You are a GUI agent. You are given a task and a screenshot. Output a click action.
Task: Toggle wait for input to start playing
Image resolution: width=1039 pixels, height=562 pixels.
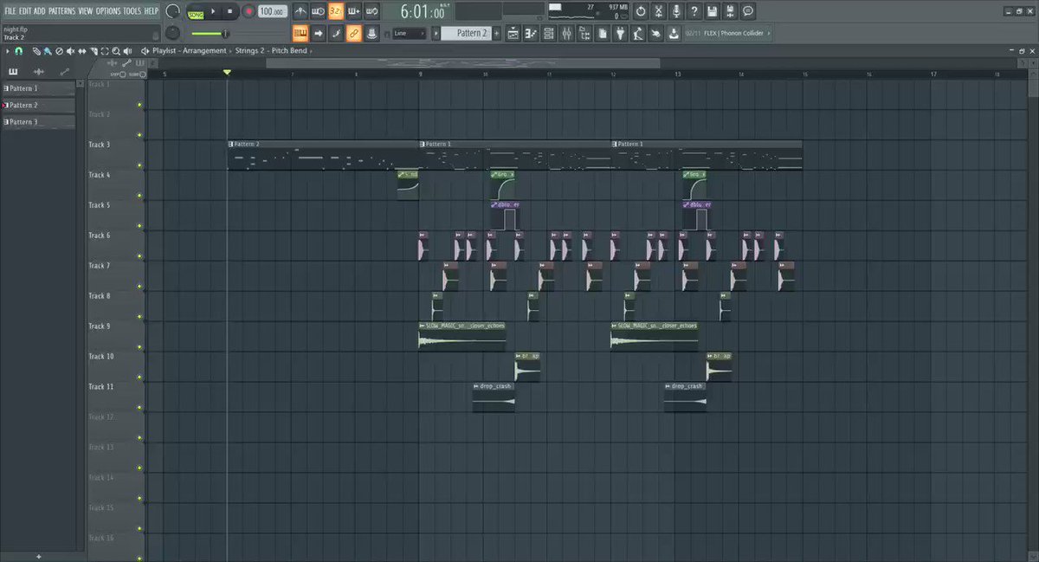pyautogui.click(x=318, y=11)
